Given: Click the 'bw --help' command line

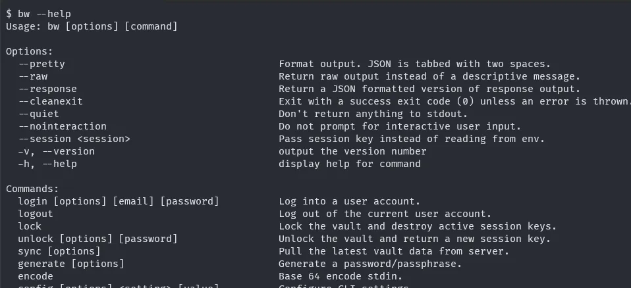Looking at the screenshot, I should [38, 14].
